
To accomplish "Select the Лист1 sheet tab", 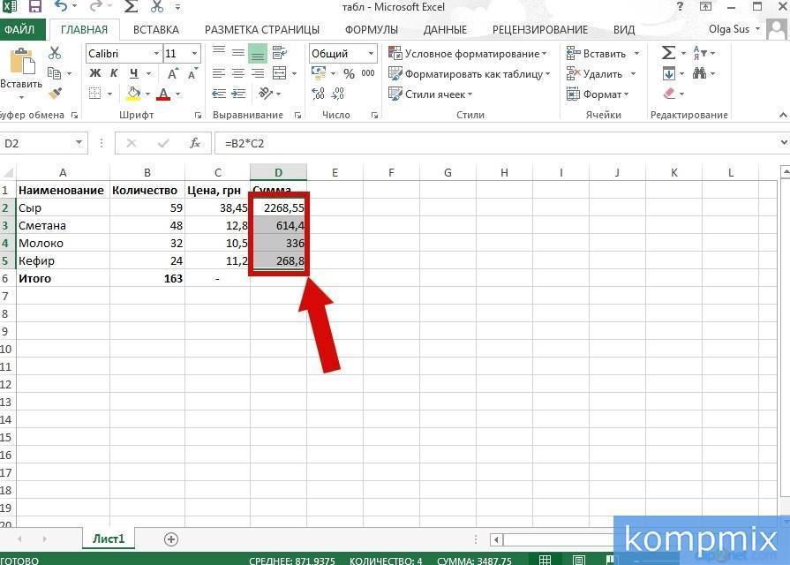I will 108,538.
